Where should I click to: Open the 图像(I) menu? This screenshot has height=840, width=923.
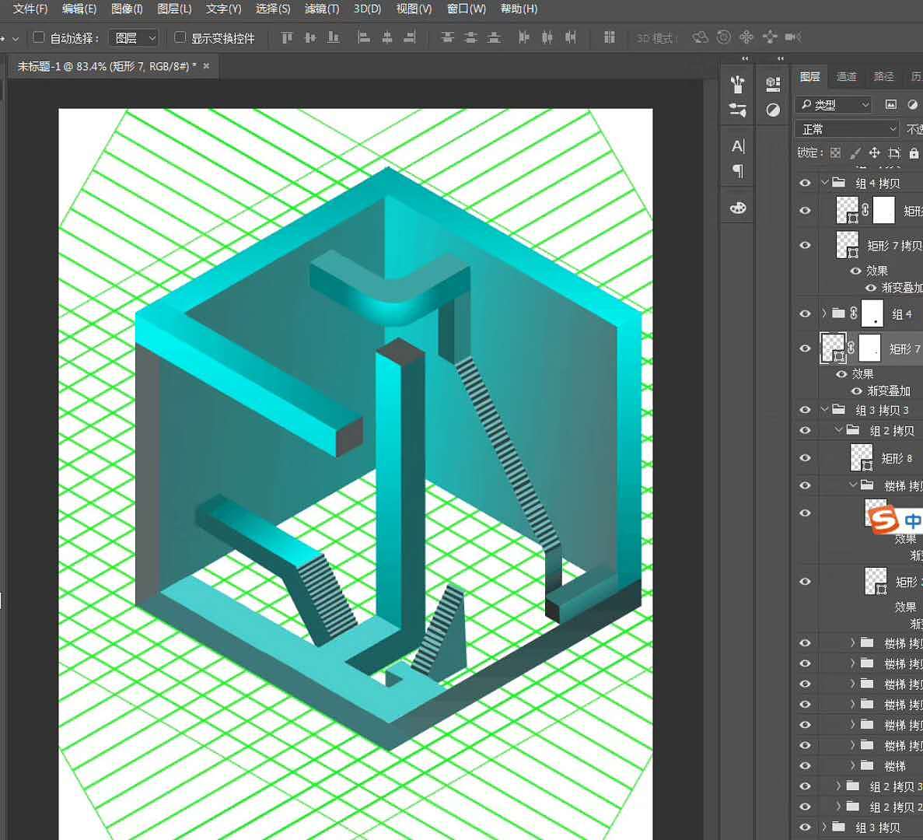(127, 9)
